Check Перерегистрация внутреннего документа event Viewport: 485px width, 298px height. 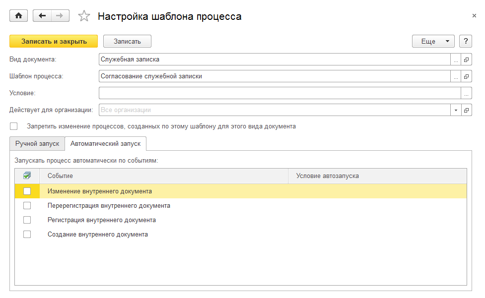tap(27, 205)
